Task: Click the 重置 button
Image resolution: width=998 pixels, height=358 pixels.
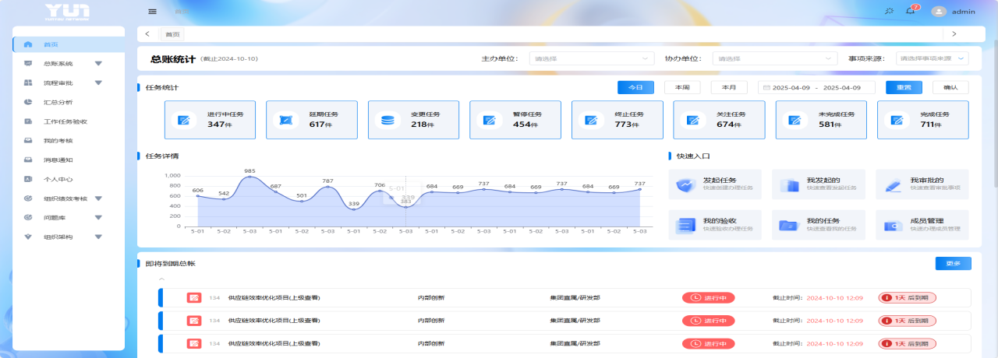Action: click(904, 87)
